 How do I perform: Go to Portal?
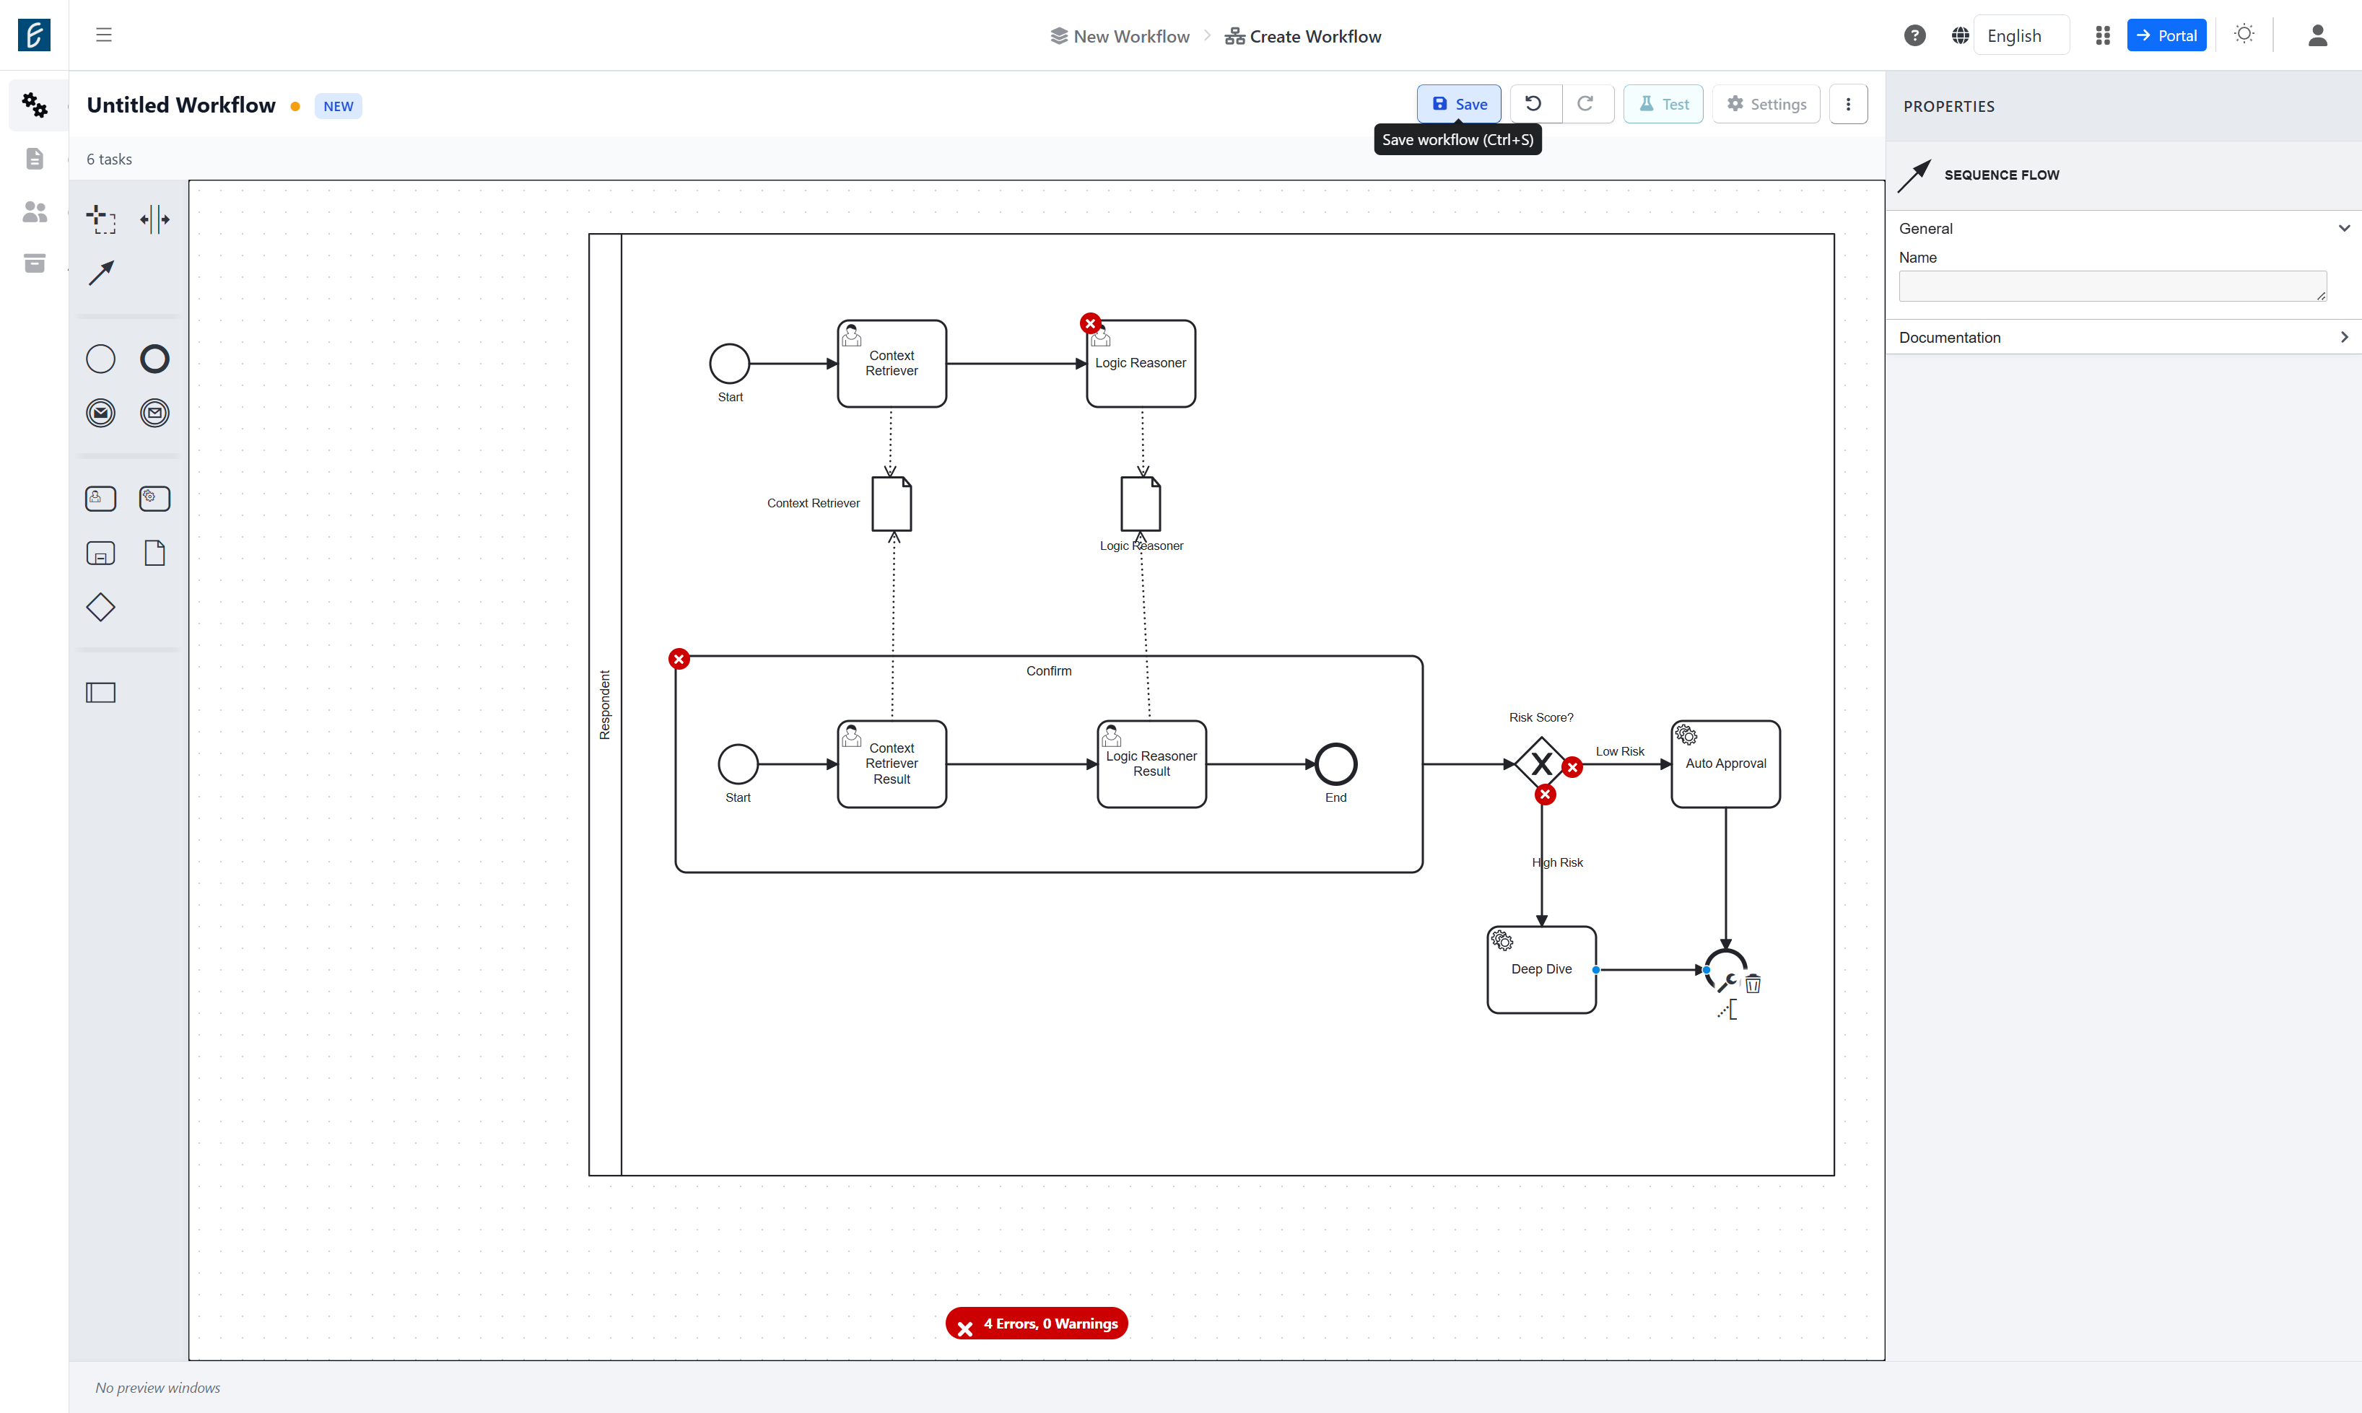[x=2167, y=35]
